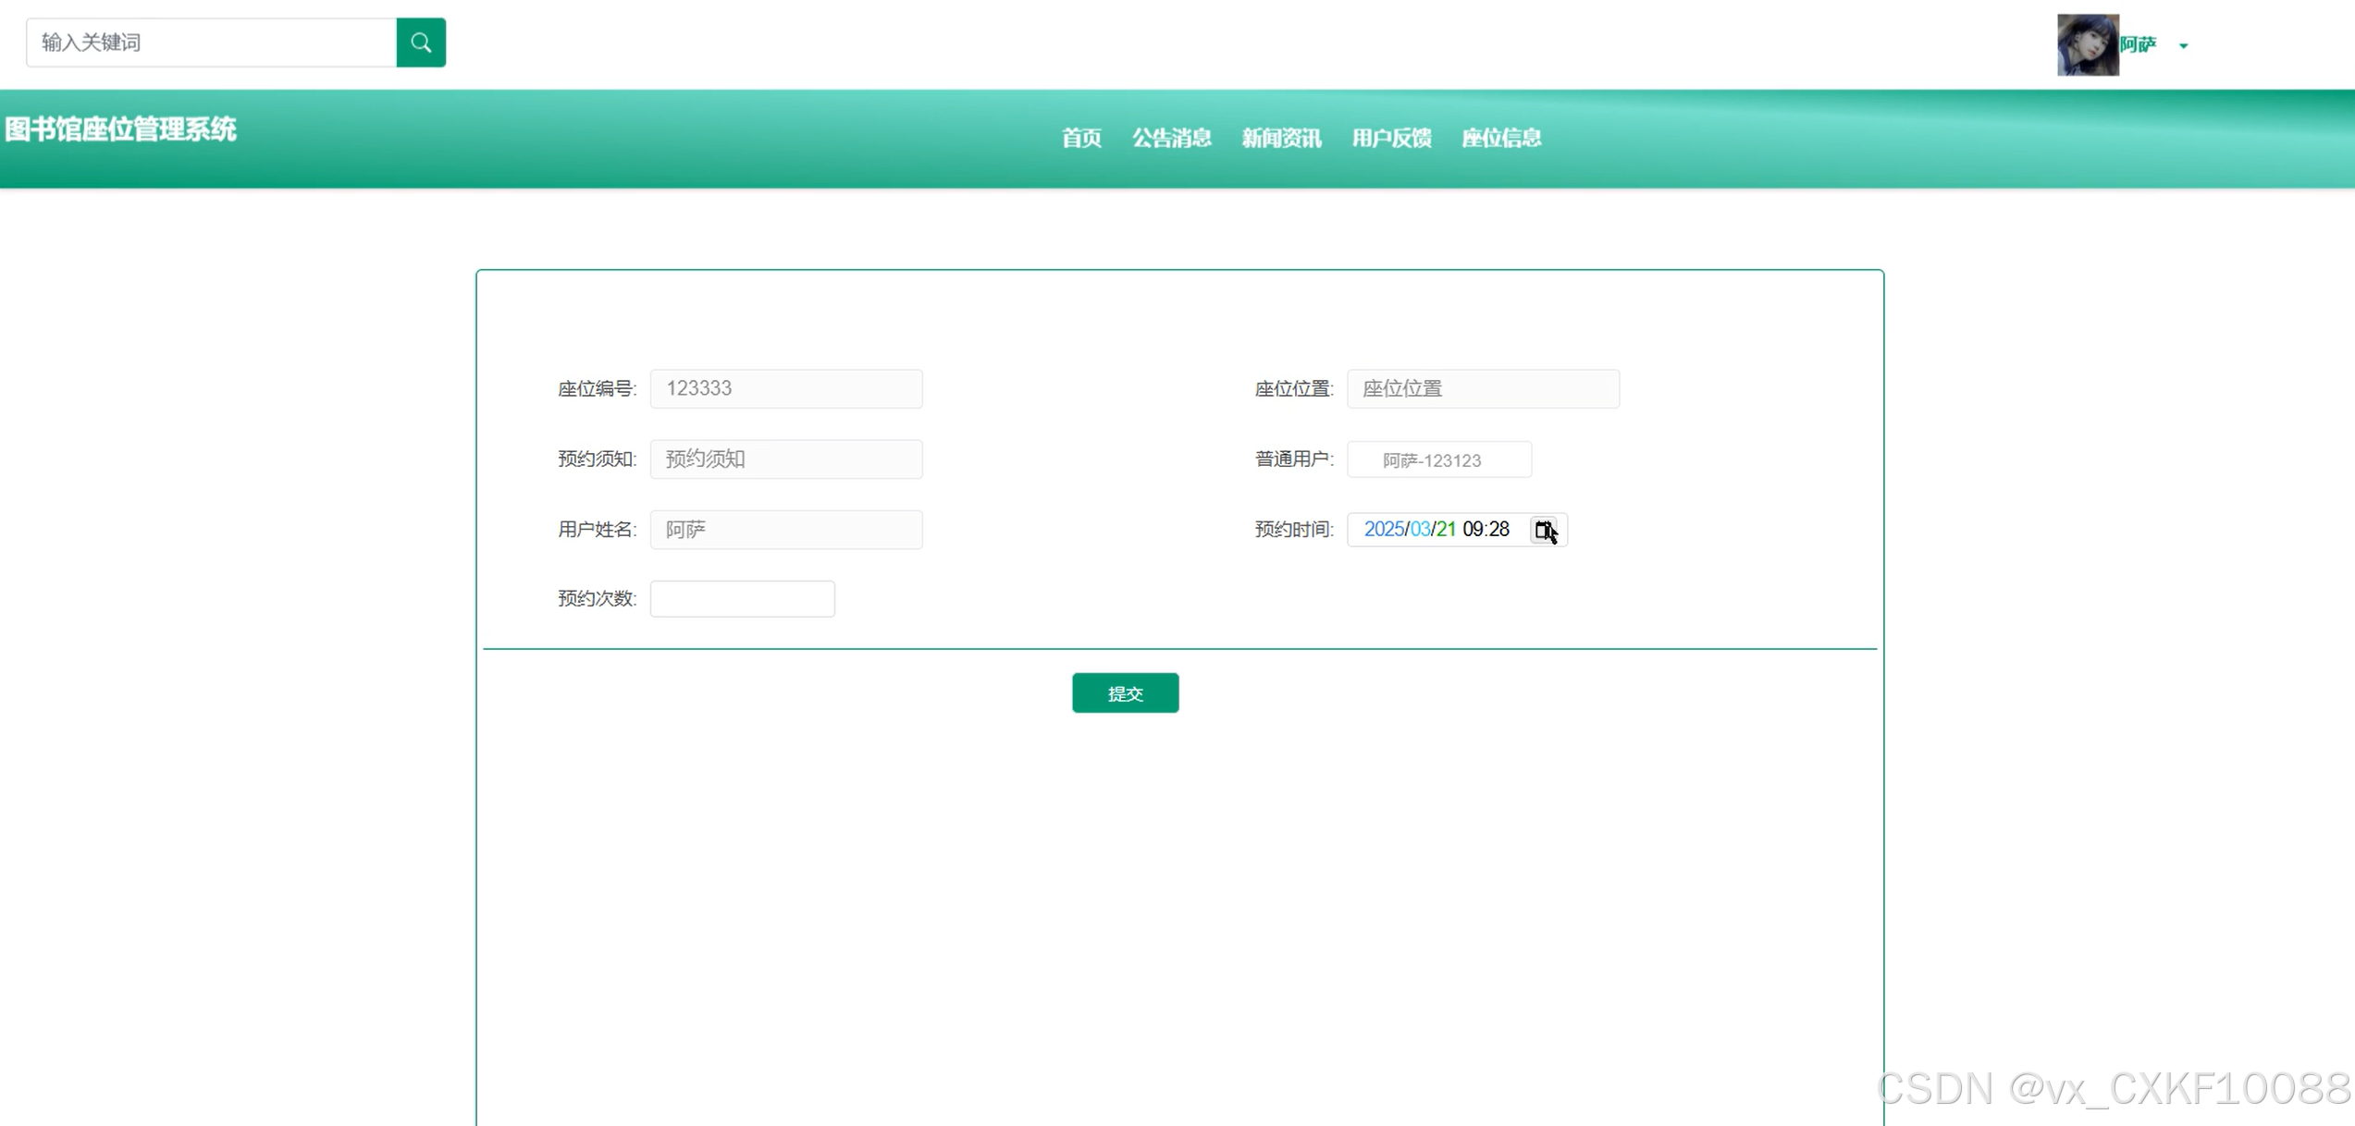Click the 预约须知 field
This screenshot has height=1126, width=2355.
[785, 459]
